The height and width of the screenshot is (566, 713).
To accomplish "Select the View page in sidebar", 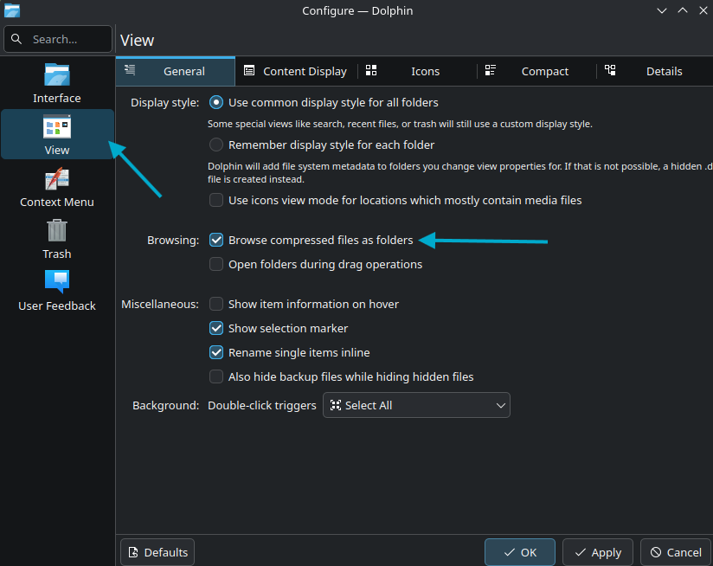I will pyautogui.click(x=57, y=134).
